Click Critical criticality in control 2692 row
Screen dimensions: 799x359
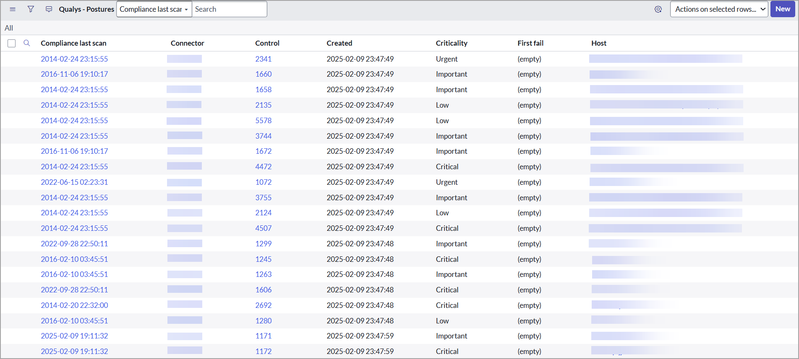point(447,305)
